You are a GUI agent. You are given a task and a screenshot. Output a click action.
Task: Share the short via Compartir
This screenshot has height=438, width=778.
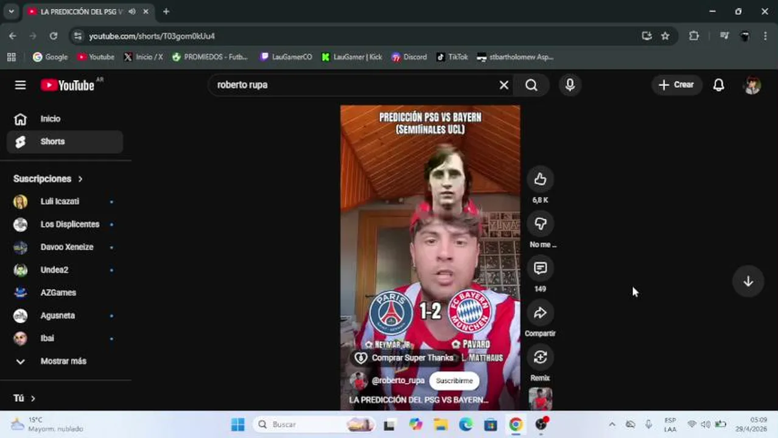[540, 313]
